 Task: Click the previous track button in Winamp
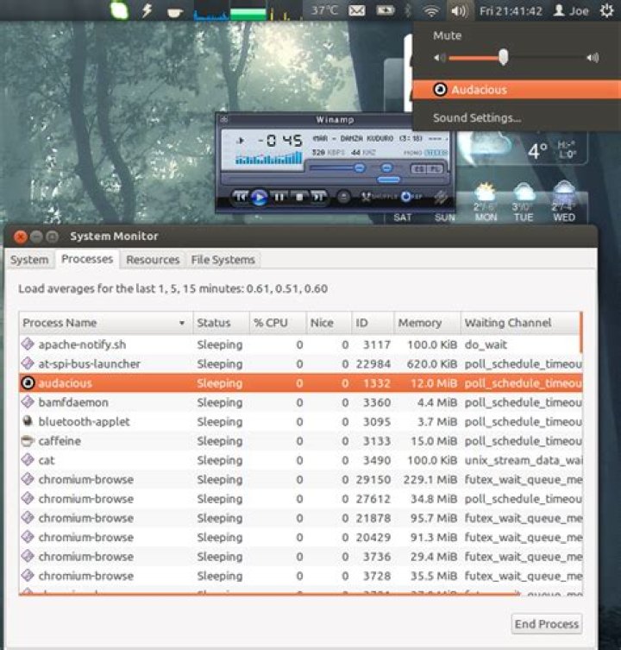240,197
